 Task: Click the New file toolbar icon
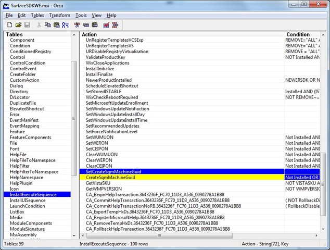pos(9,25)
